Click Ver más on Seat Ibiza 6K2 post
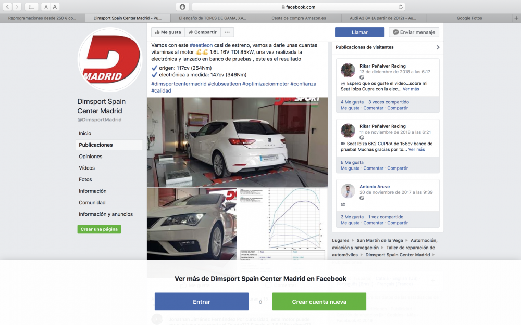 coord(417,150)
